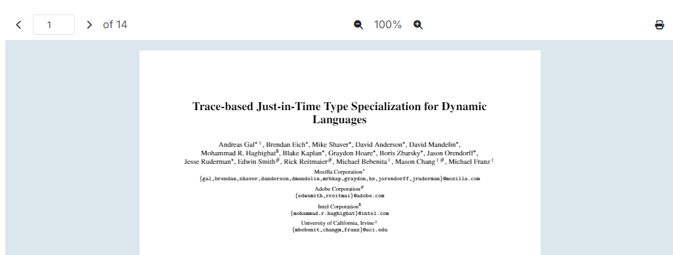This screenshot has width=673, height=255.
Task: Print the document using printer icon
Action: (x=659, y=25)
